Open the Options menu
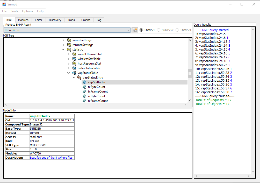The image size is (260, 183). (27, 11)
